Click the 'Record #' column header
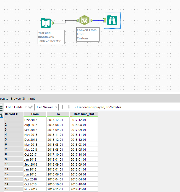The width and height of the screenshot is (180, 192). 14,114
